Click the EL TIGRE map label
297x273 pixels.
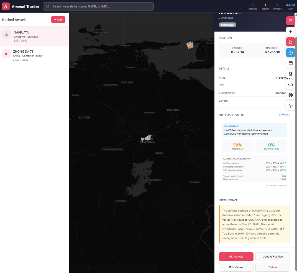84,118
